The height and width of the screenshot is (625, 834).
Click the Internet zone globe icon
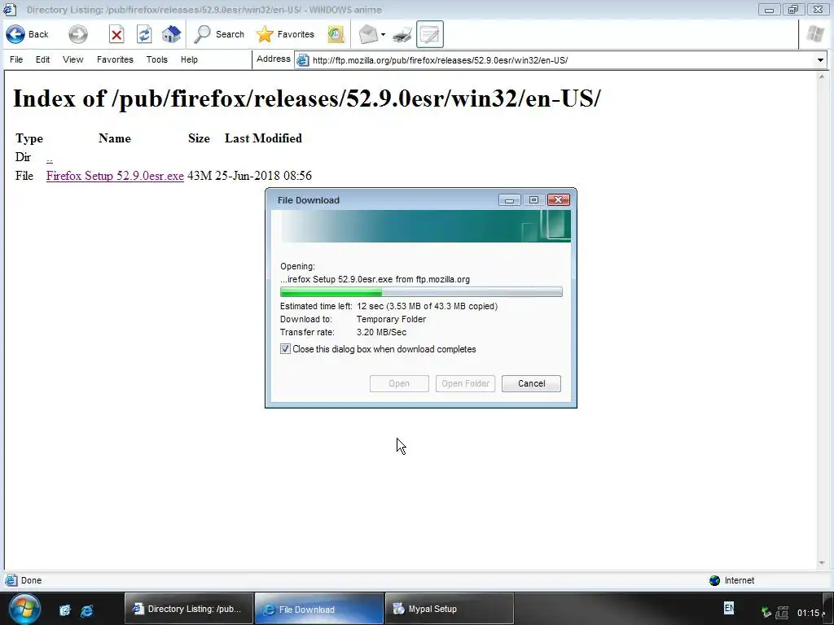tap(714, 580)
